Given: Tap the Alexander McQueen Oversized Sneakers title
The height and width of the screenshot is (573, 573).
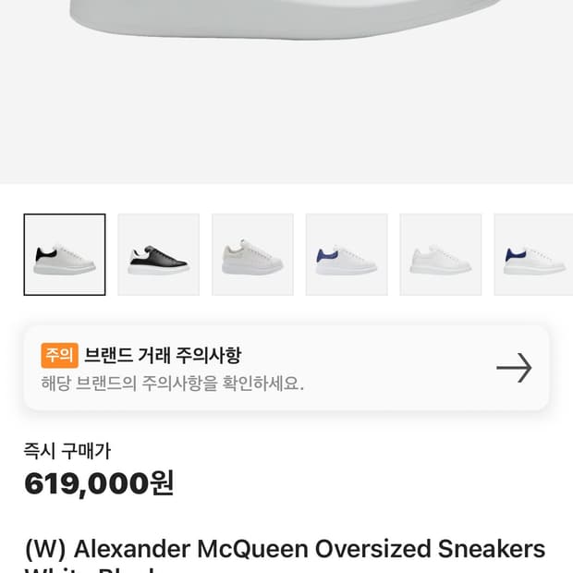Looking at the screenshot, I should [285, 549].
